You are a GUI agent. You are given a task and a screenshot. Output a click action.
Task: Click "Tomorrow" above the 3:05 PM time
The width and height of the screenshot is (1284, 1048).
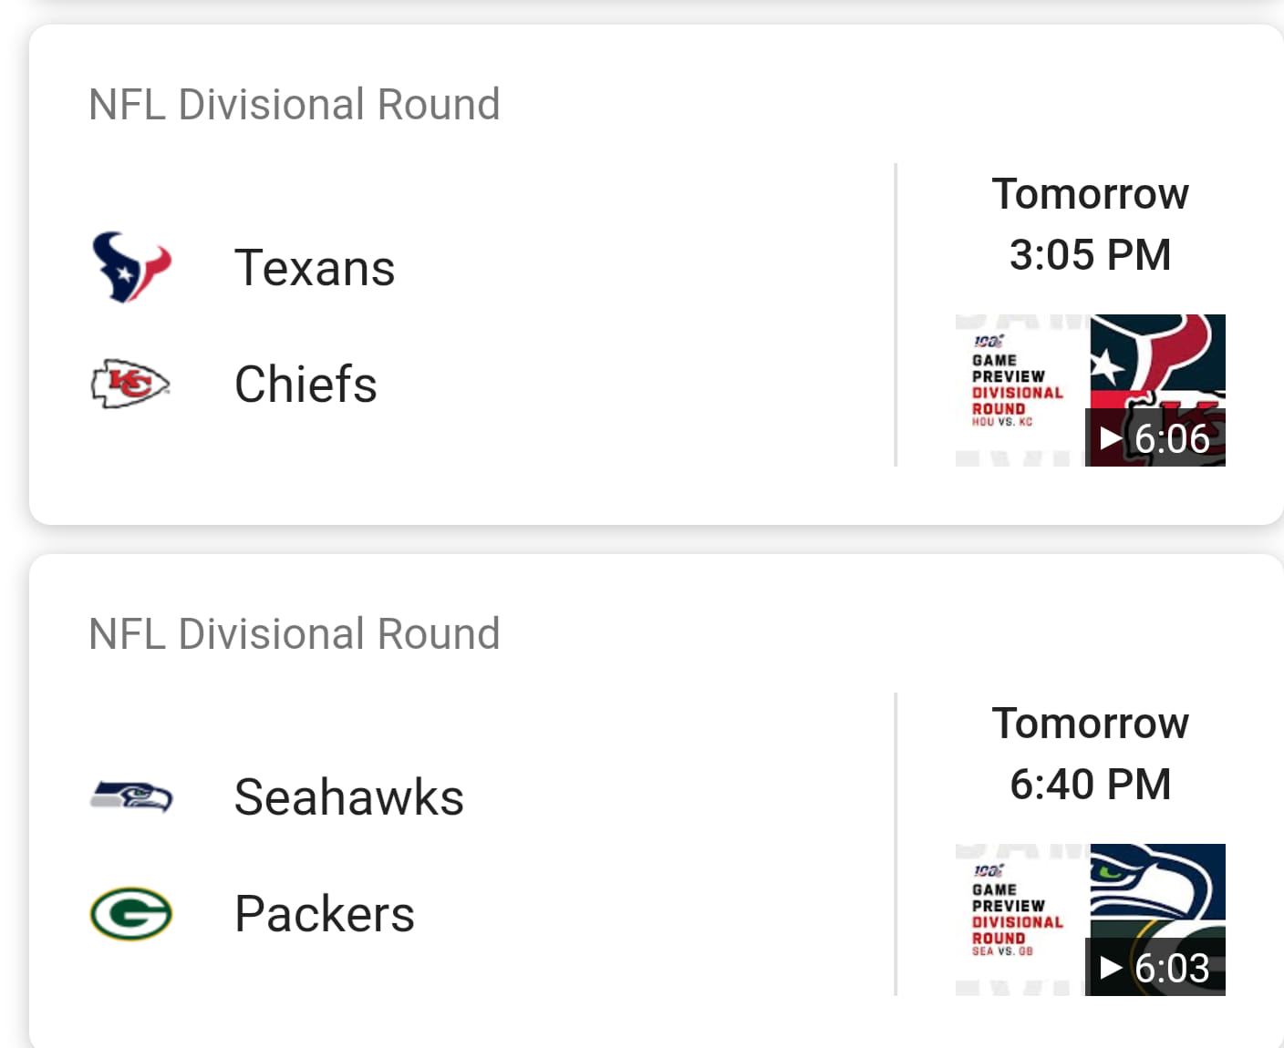[x=1090, y=194]
